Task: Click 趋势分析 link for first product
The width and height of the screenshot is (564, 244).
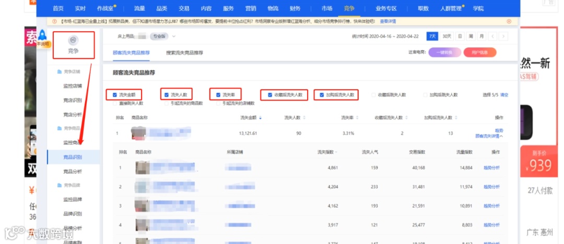Action: click(x=491, y=168)
